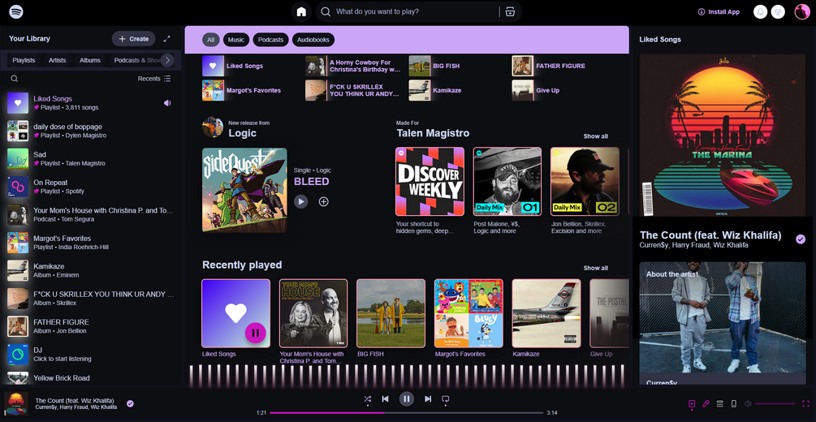
Task: Click the now-playing speaker icon on Liked Songs
Action: [x=167, y=103]
